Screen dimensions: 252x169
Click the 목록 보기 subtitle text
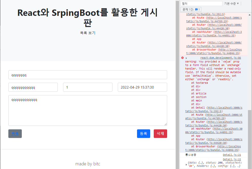[88, 33]
